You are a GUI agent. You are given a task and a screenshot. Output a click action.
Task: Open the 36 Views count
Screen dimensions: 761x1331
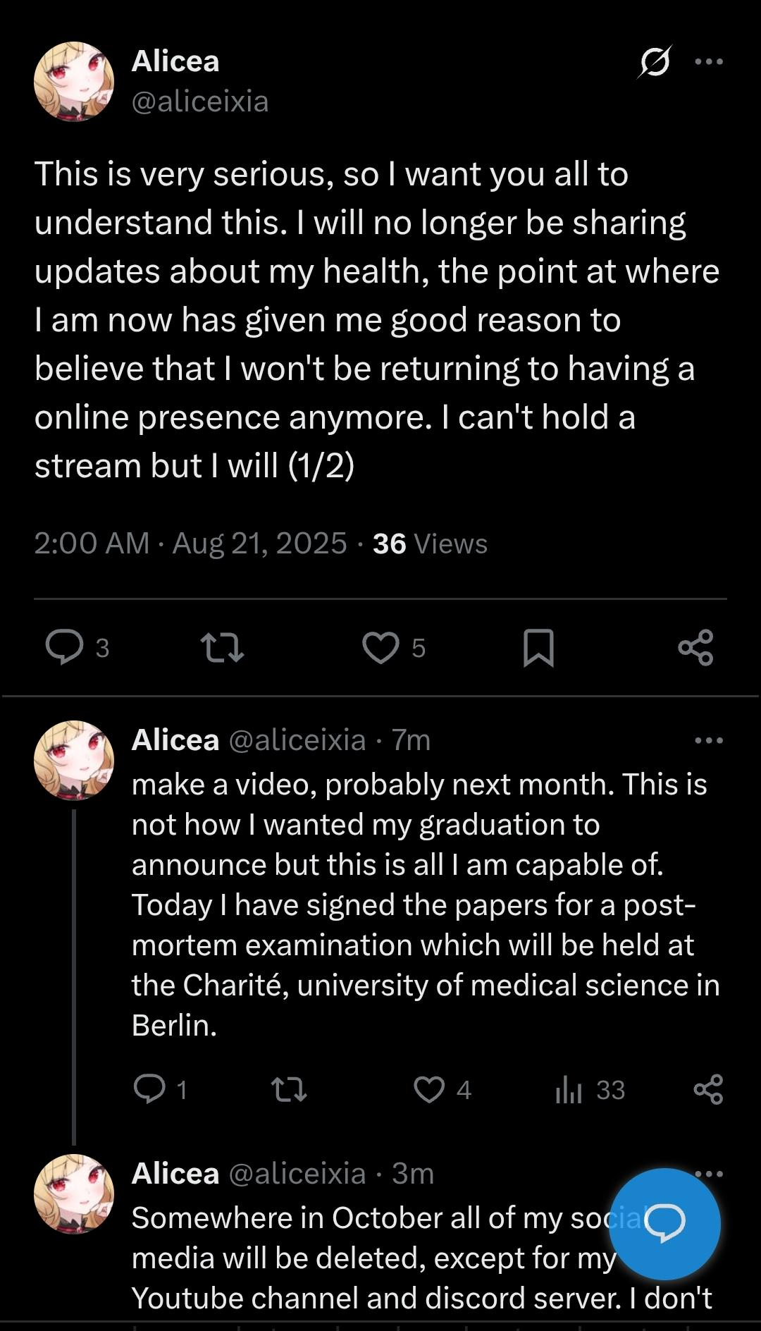[x=430, y=544]
